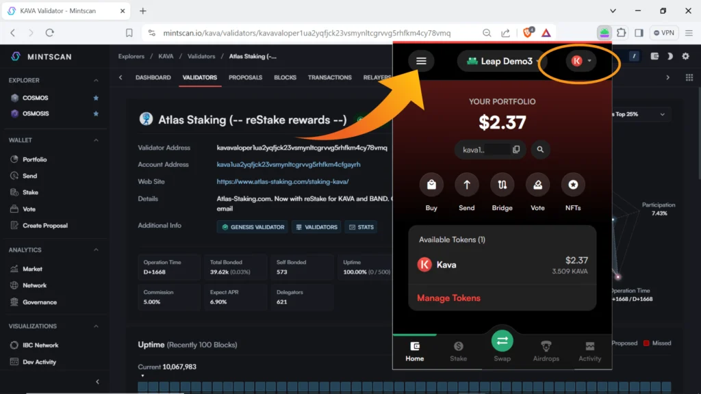Click the browser address bar

(307, 33)
